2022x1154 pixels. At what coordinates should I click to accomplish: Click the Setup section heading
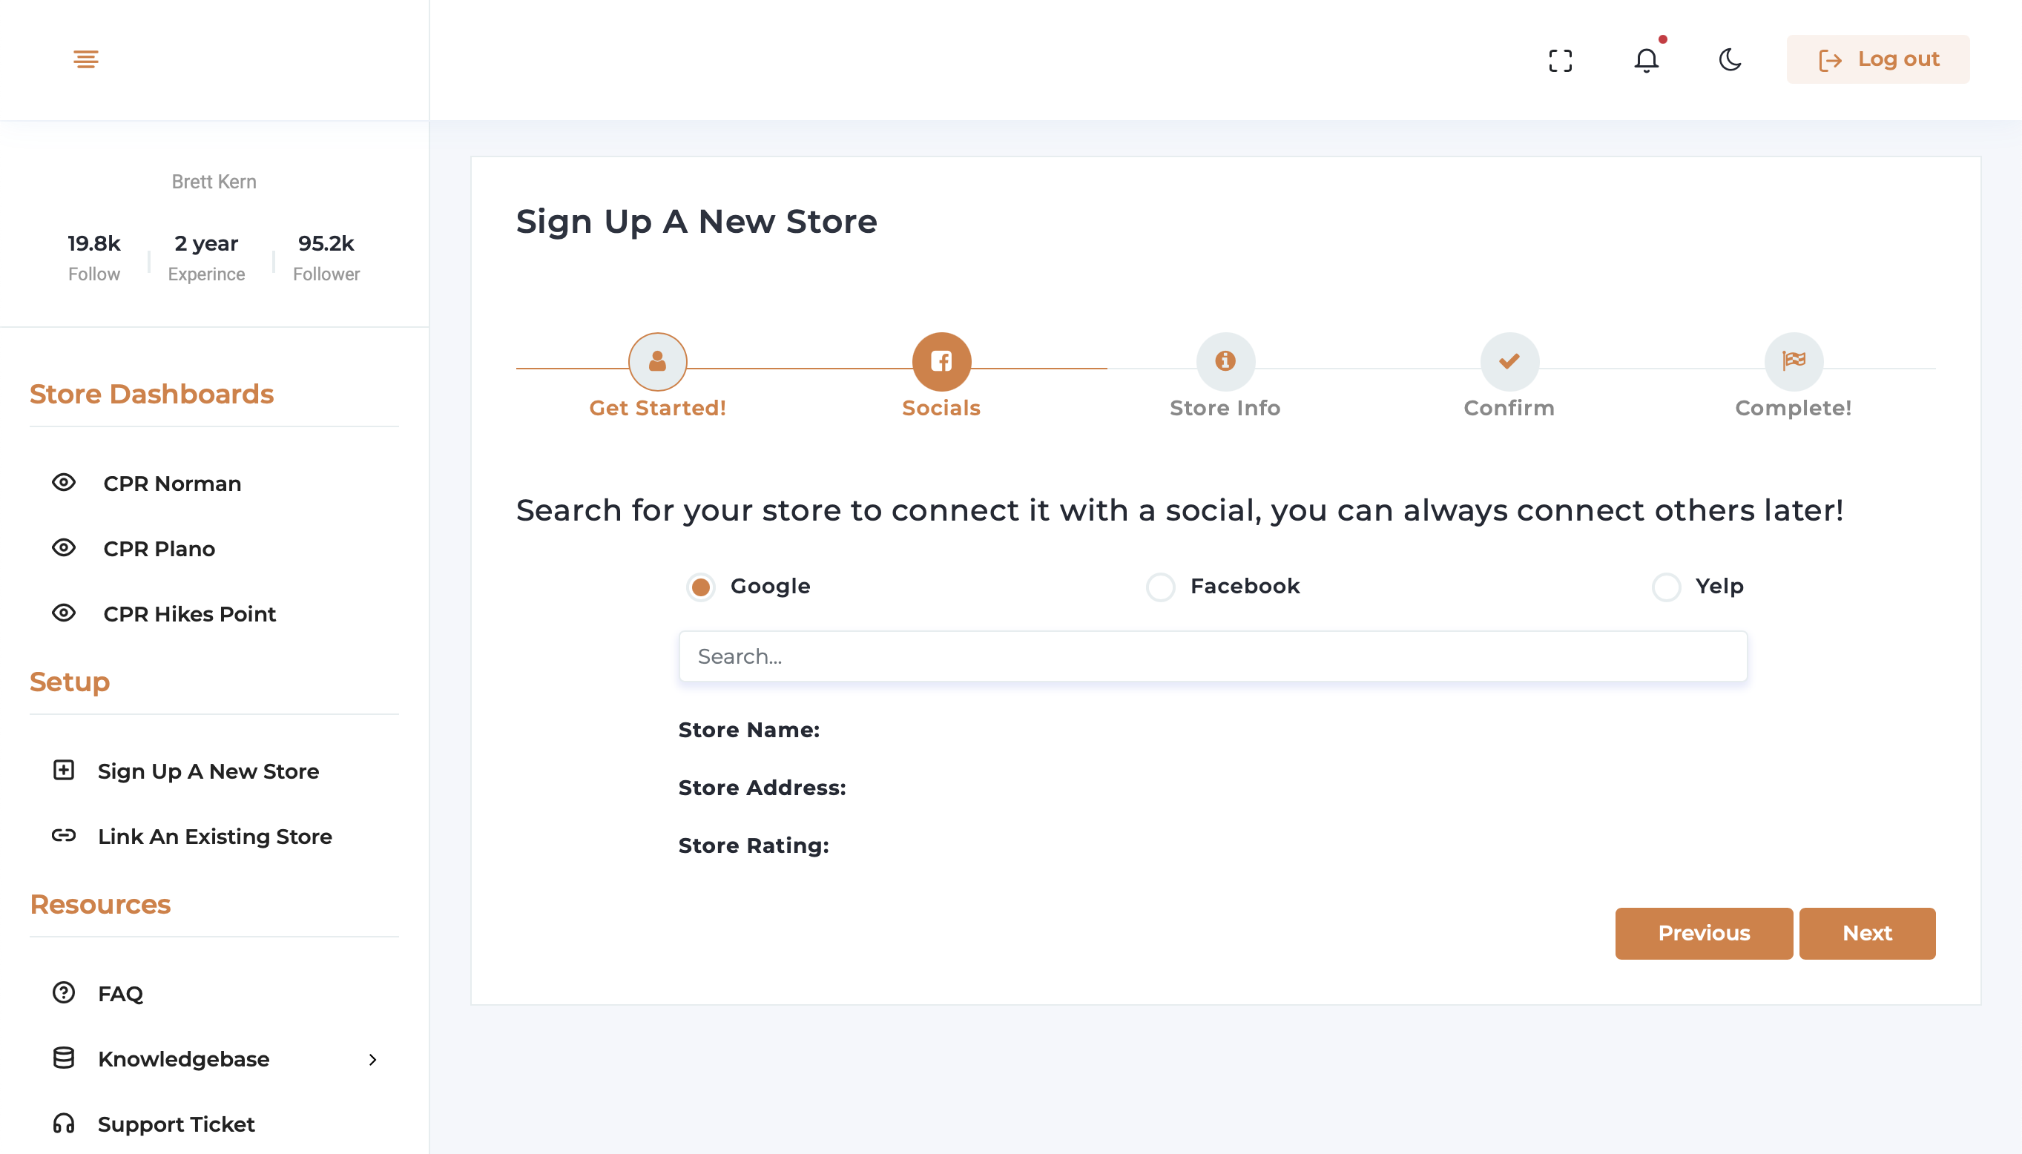click(x=70, y=682)
